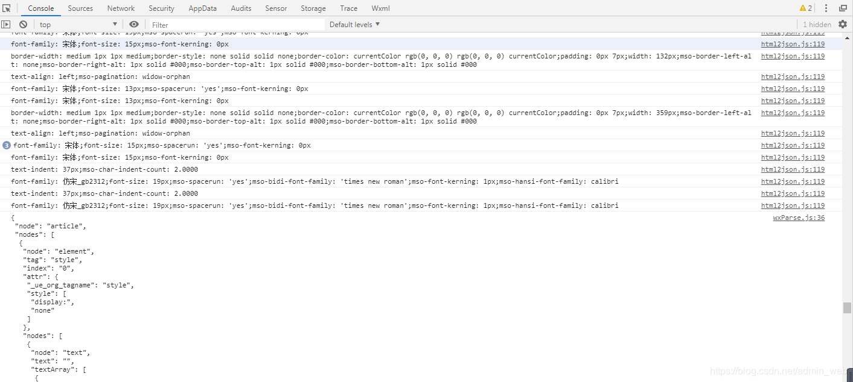Open html2json.js:119 link on last 仿宋_gb2312 row
This screenshot has height=382, width=853.
point(793,205)
